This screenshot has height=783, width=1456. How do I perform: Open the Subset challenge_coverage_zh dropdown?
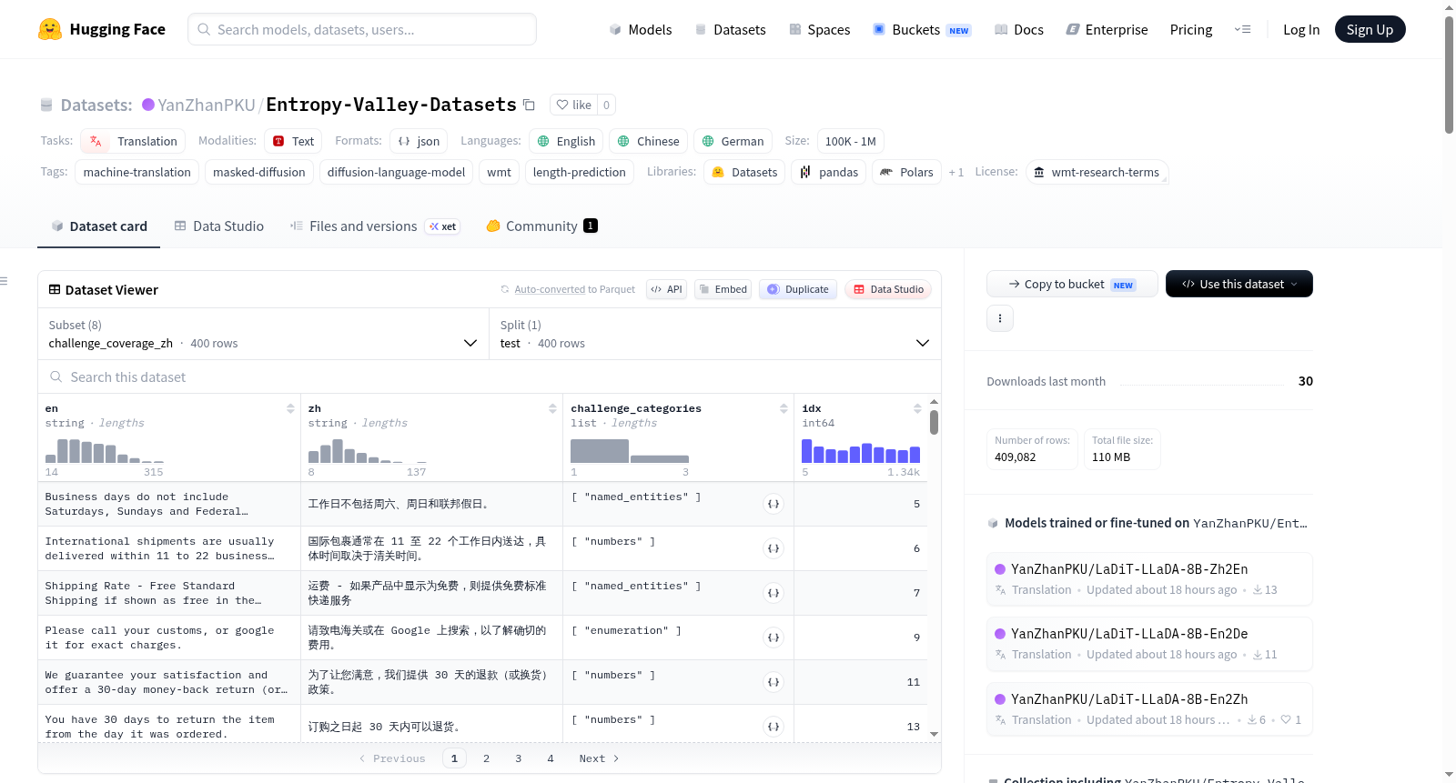(264, 335)
